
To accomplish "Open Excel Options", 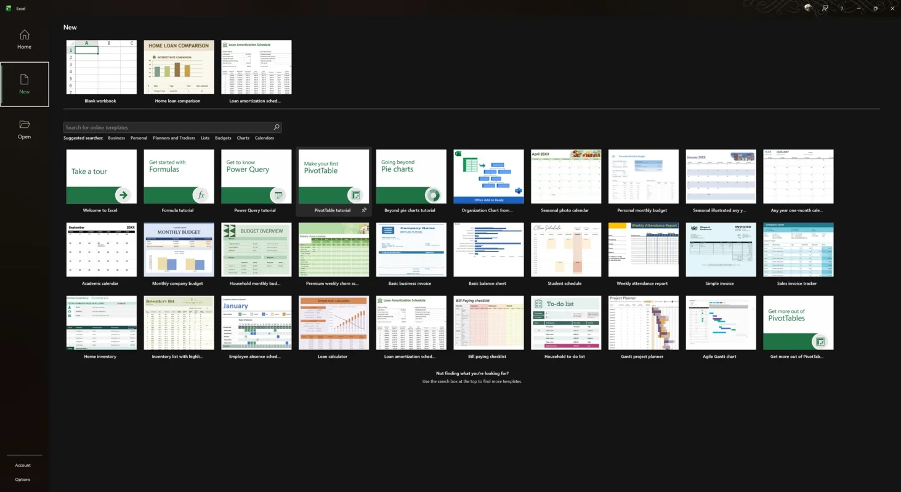I will click(x=23, y=479).
